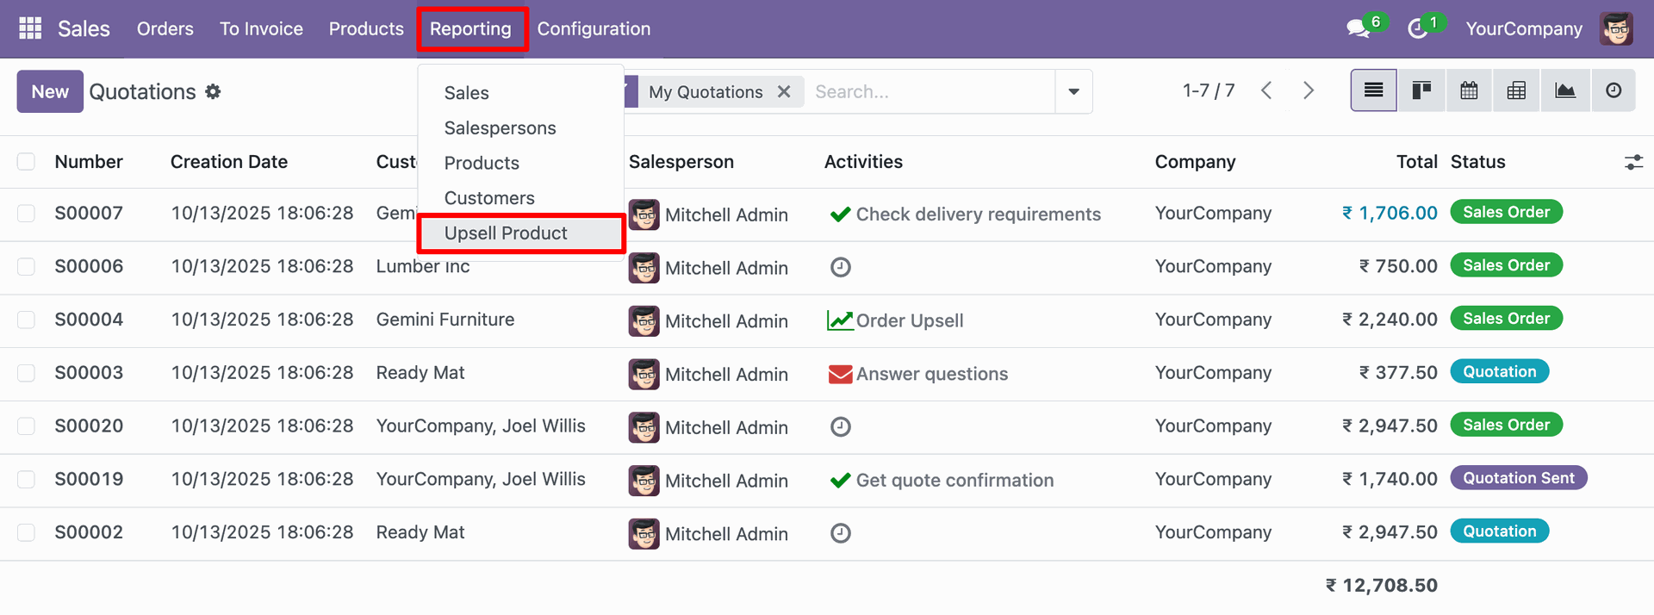Image resolution: width=1654 pixels, height=615 pixels.
Task: Go to next page of records
Action: tap(1309, 90)
